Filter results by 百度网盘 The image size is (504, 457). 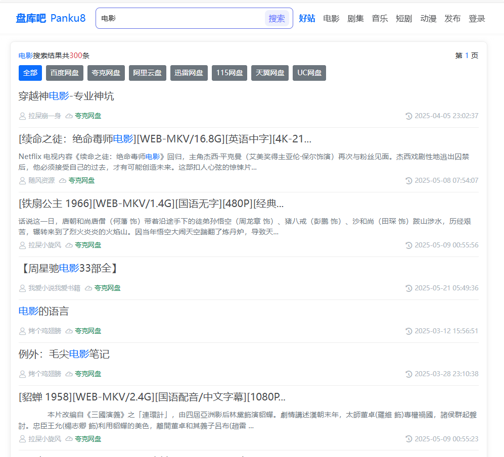click(x=65, y=73)
